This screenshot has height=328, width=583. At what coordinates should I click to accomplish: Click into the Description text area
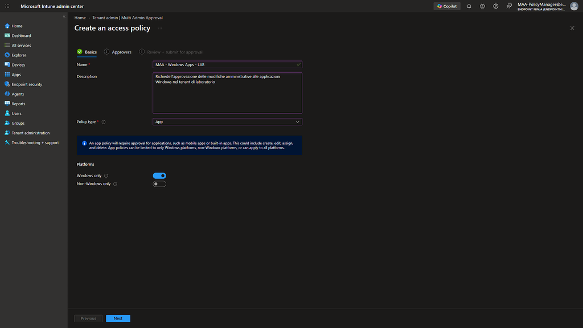[x=227, y=93]
